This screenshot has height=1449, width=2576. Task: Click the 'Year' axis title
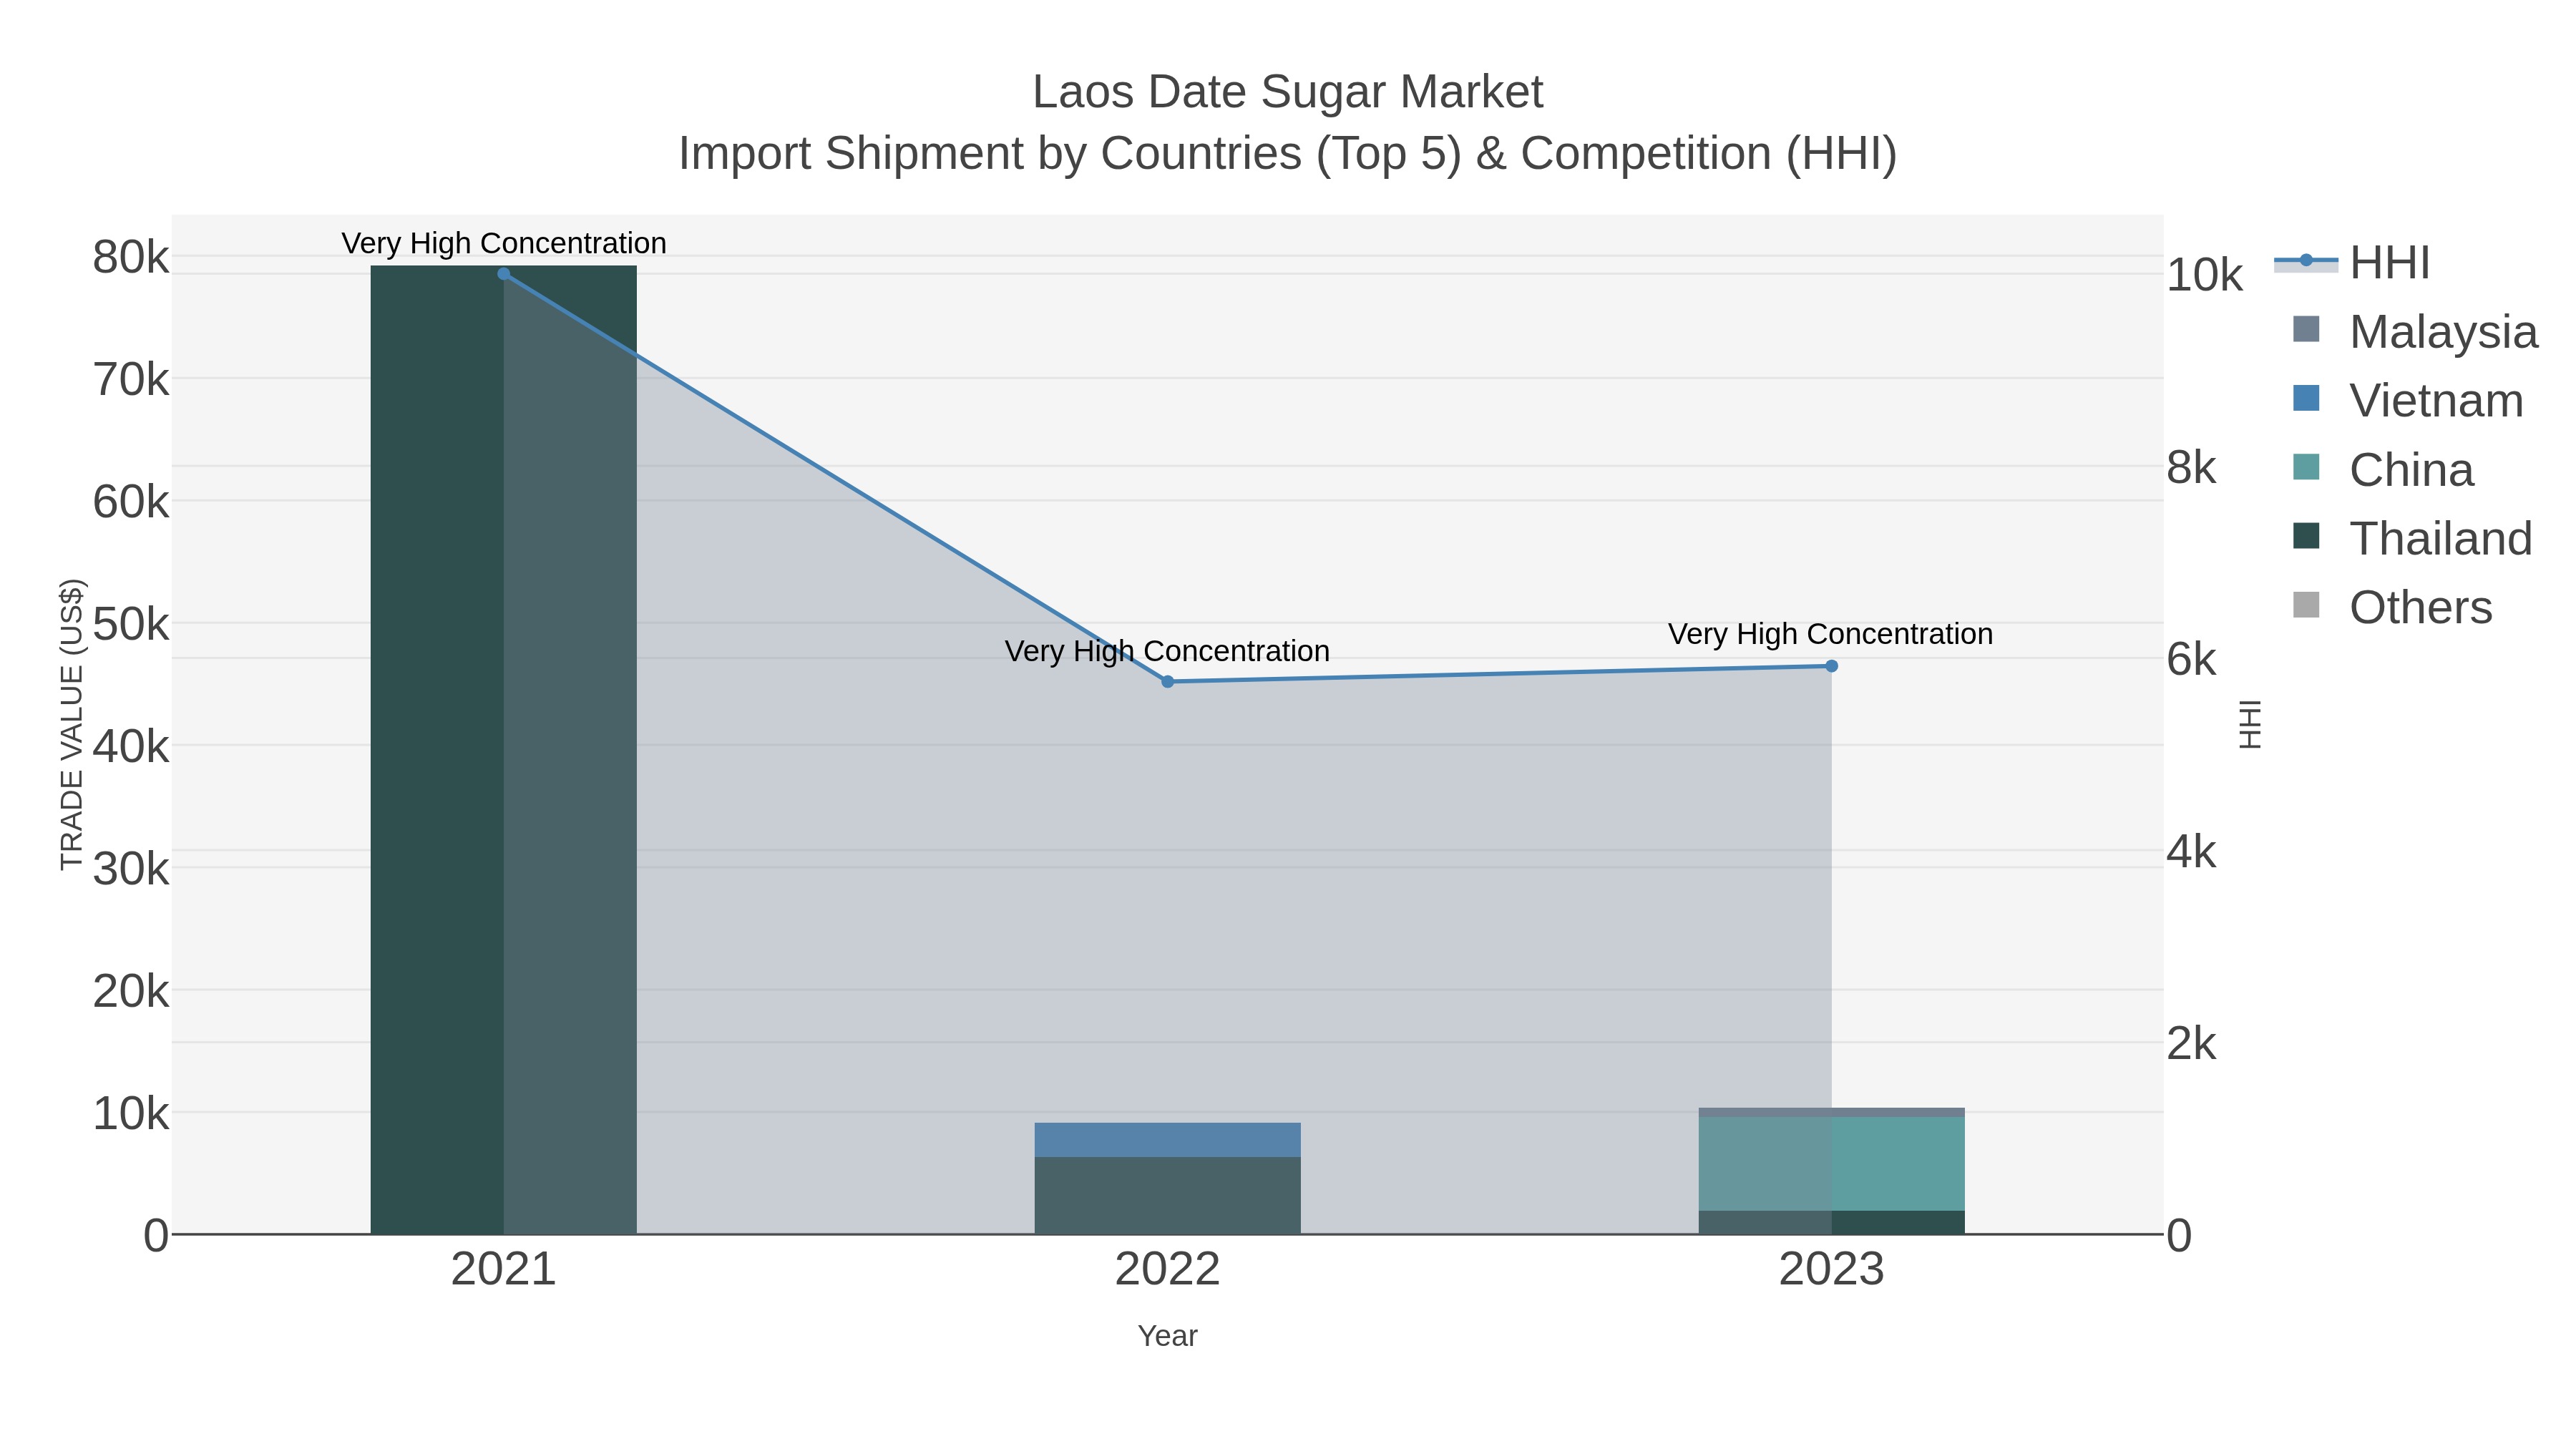[x=1167, y=1336]
